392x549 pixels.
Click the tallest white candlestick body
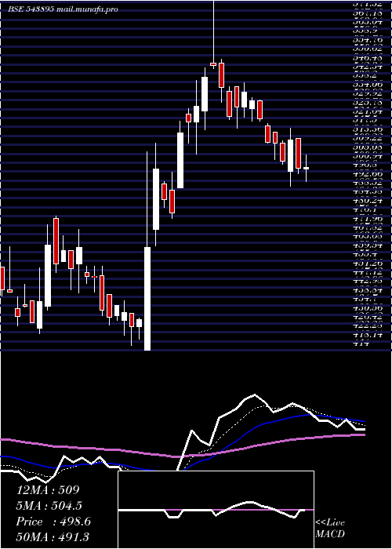click(147, 299)
